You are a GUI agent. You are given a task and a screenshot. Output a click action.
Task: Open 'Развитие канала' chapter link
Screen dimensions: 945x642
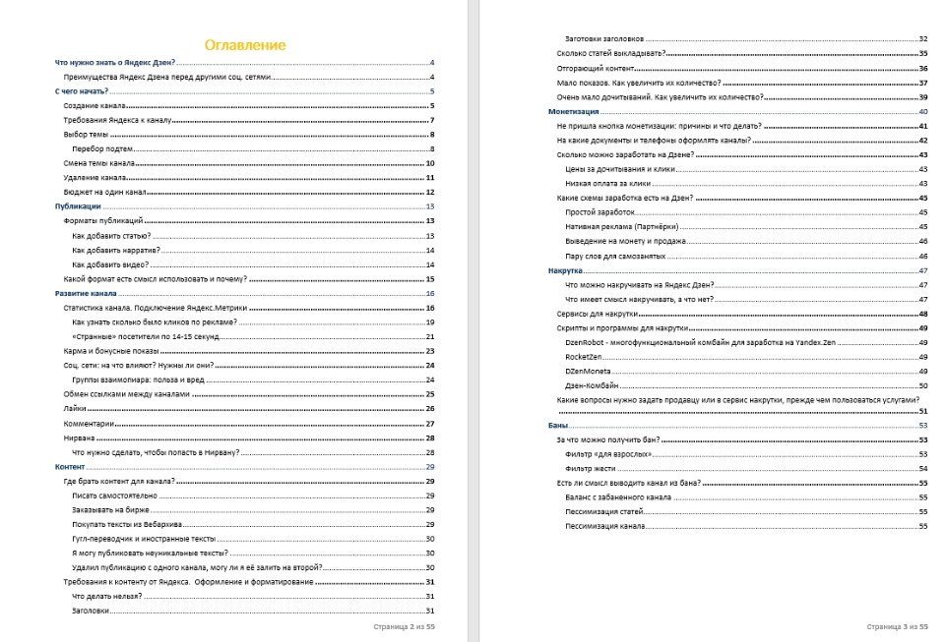86,294
